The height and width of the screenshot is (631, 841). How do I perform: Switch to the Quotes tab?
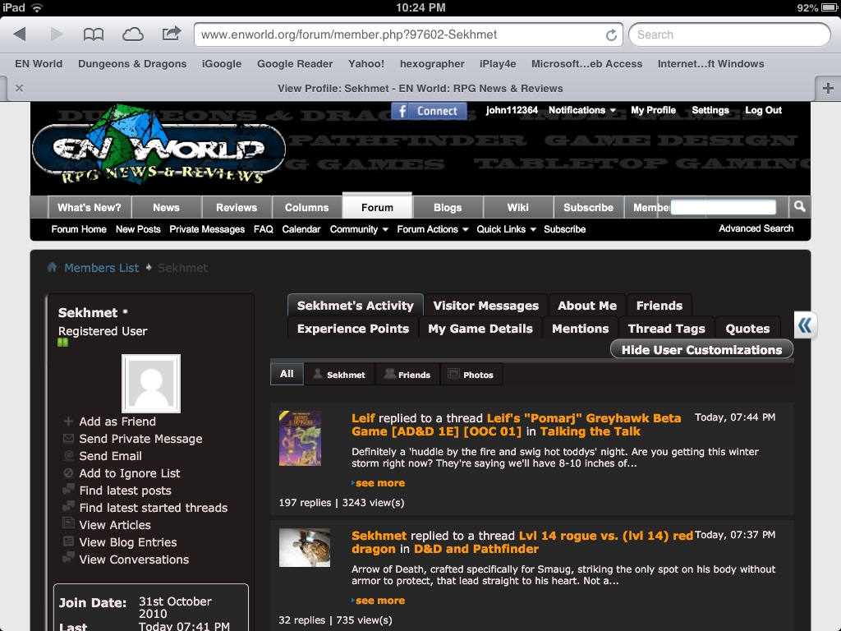pos(747,329)
